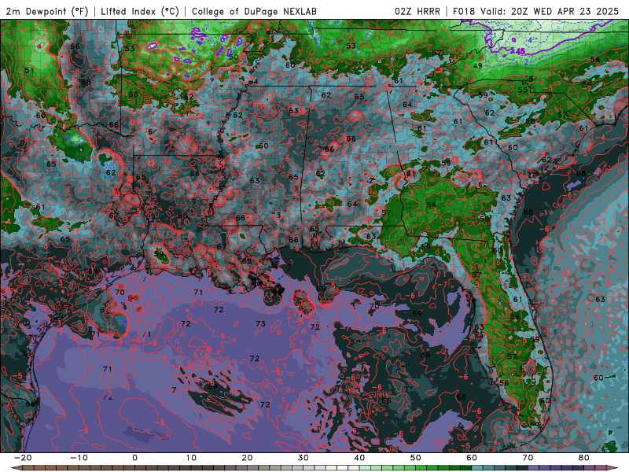Image resolution: width=629 pixels, height=472 pixels.
Task: Click the dewpoint value 51 on the map
Action: coord(29,71)
